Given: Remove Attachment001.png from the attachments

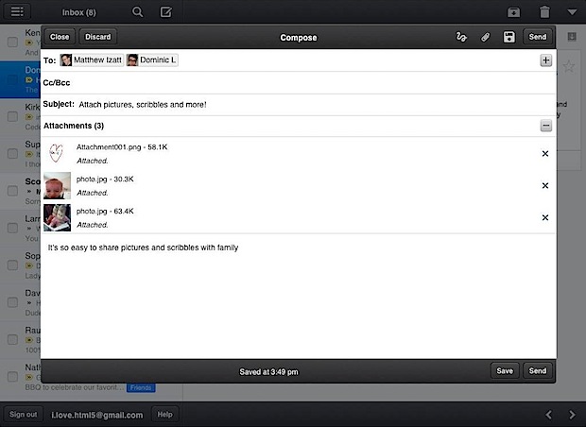Looking at the screenshot, I should [x=544, y=153].
